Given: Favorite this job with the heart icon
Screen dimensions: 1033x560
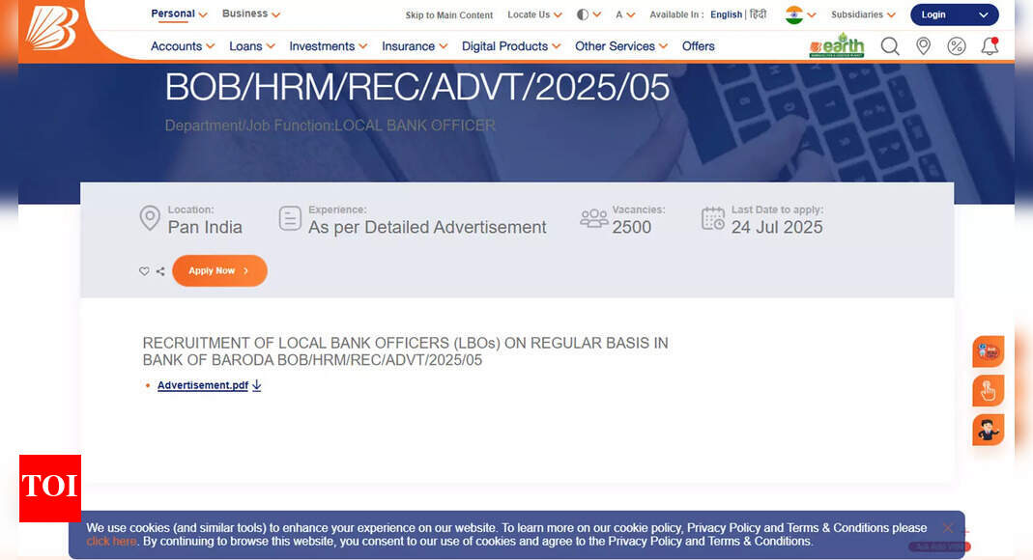Looking at the screenshot, I should (x=144, y=271).
